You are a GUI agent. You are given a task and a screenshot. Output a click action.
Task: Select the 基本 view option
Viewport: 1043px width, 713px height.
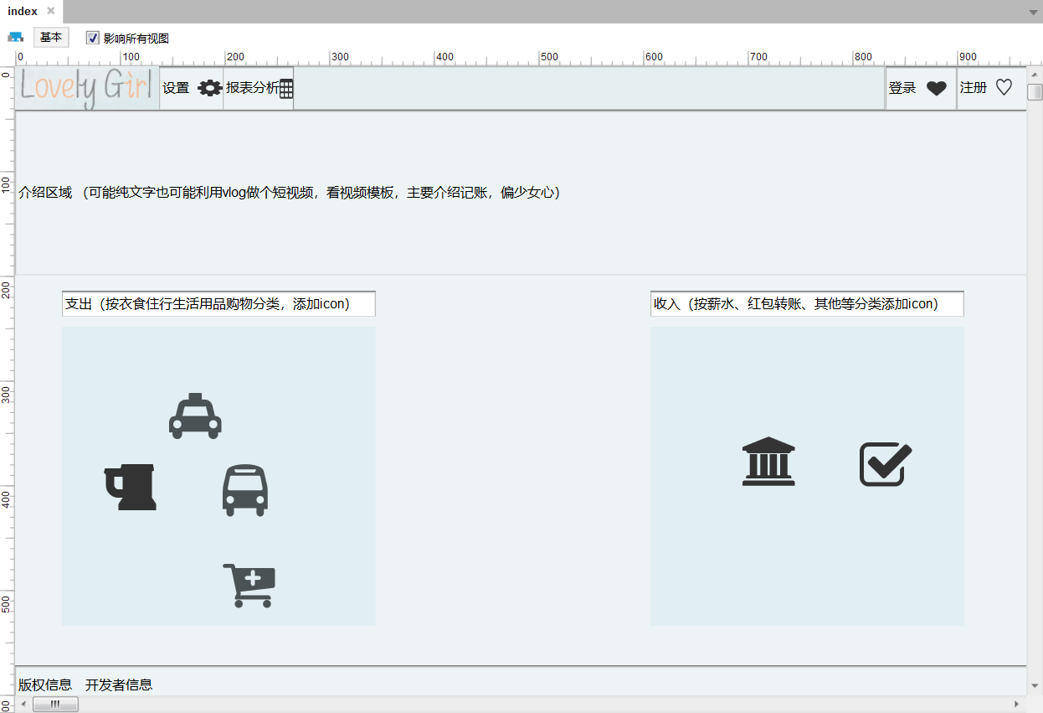[x=51, y=37]
